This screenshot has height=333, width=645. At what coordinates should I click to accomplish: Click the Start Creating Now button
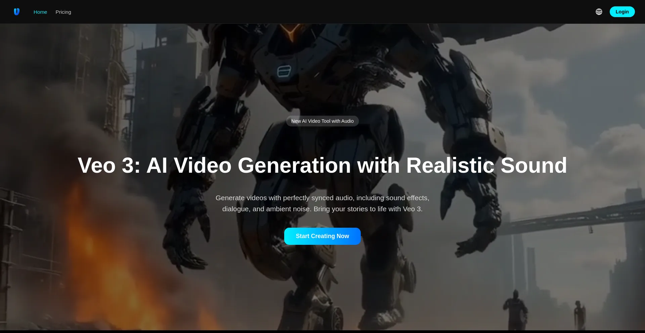coord(322,236)
